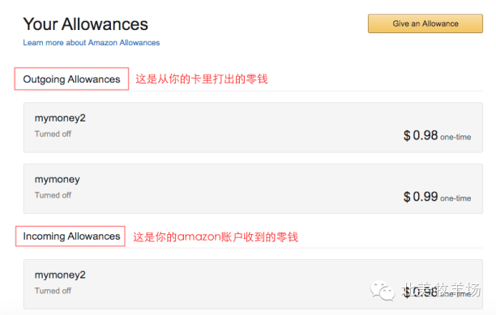Open the incoming mymoney2 allowance card
The width and height of the screenshot is (496, 315).
253,284
